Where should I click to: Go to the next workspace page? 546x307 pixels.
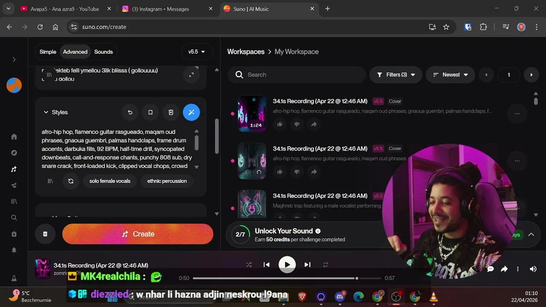click(531, 75)
